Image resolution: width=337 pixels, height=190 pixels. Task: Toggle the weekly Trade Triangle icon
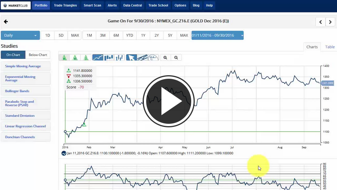pos(75,58)
